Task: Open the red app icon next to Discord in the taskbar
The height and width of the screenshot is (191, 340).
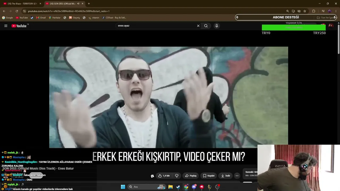Action: (202, 187)
